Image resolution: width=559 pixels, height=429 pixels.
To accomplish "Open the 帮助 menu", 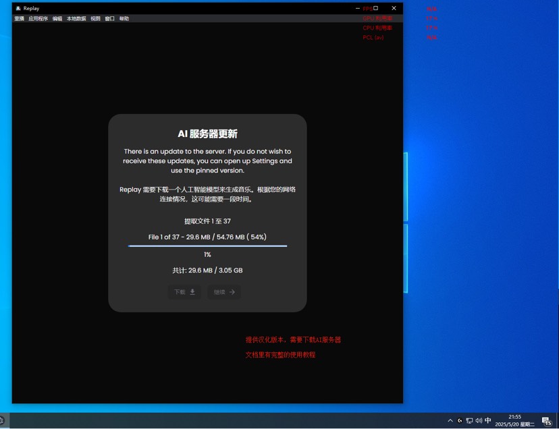I will (x=124, y=18).
